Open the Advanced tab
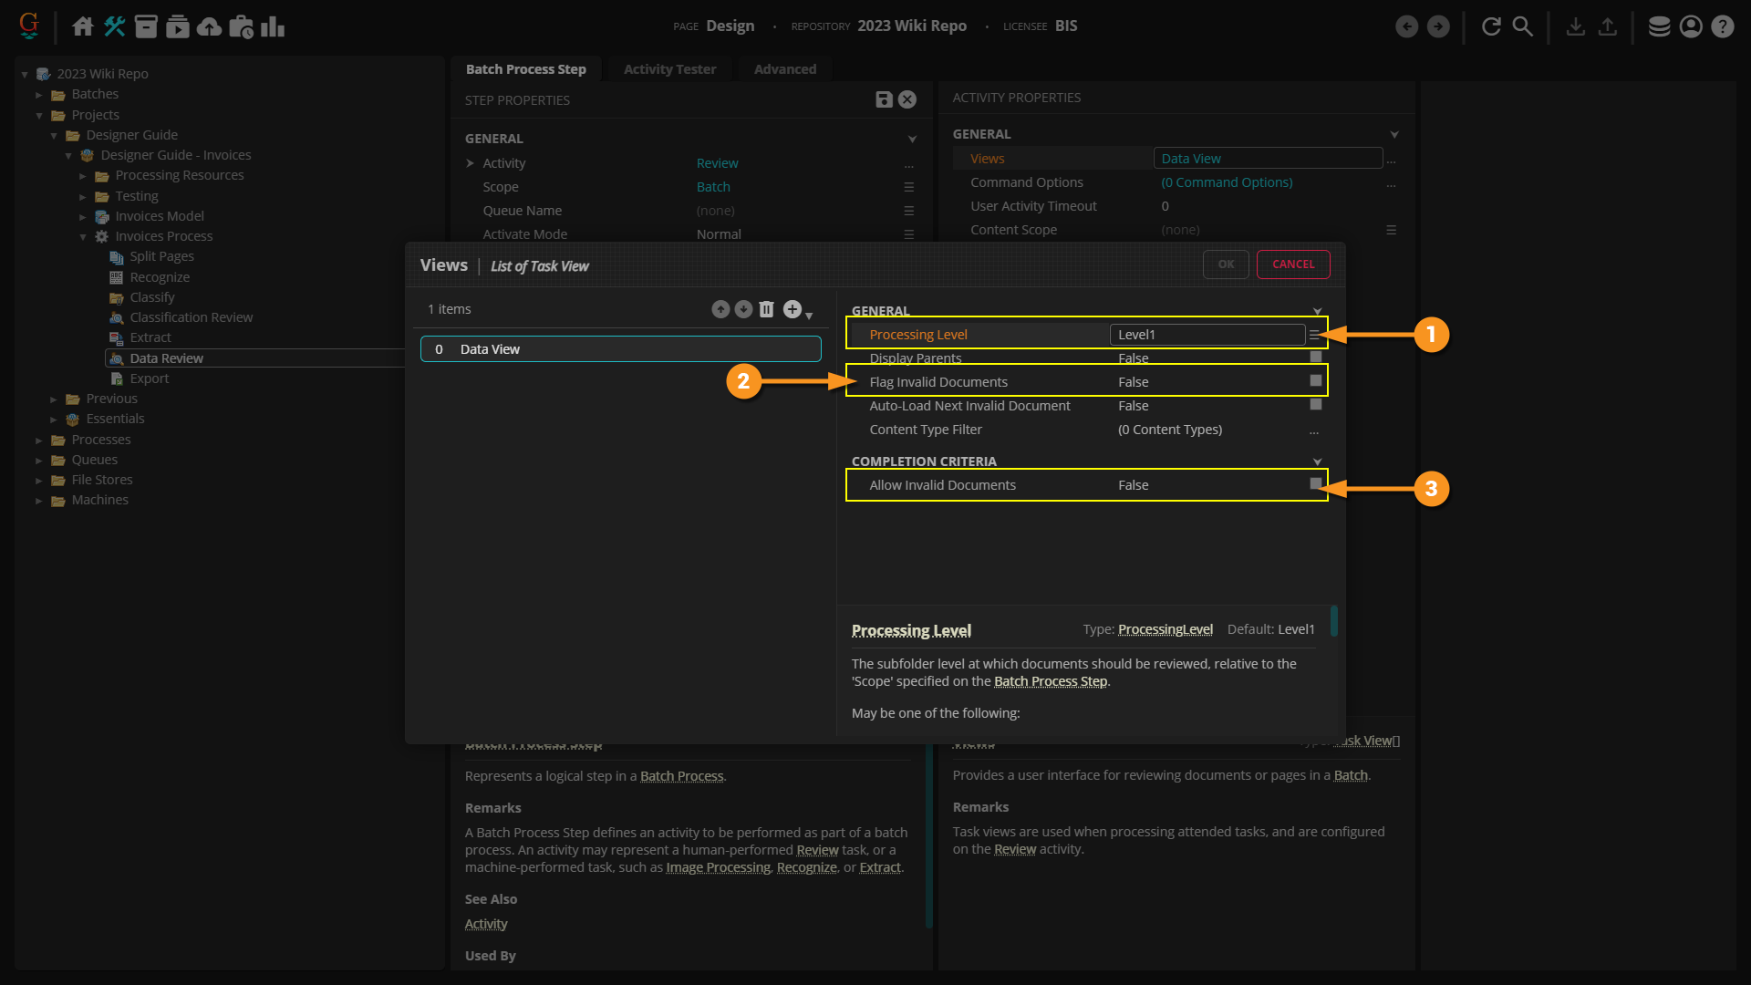The image size is (1751, 985). pyautogui.click(x=784, y=69)
